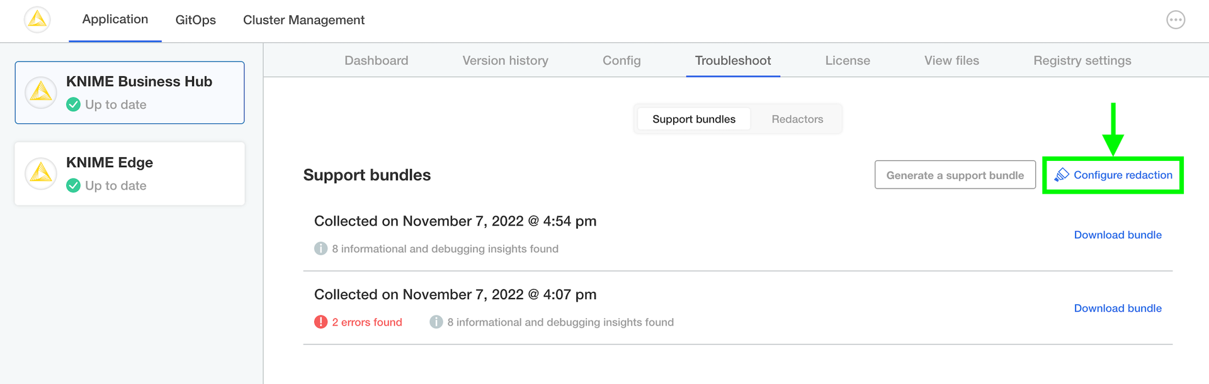Image resolution: width=1209 pixels, height=384 pixels.
Task: Download the 4:07 pm support bundle
Action: (1118, 309)
